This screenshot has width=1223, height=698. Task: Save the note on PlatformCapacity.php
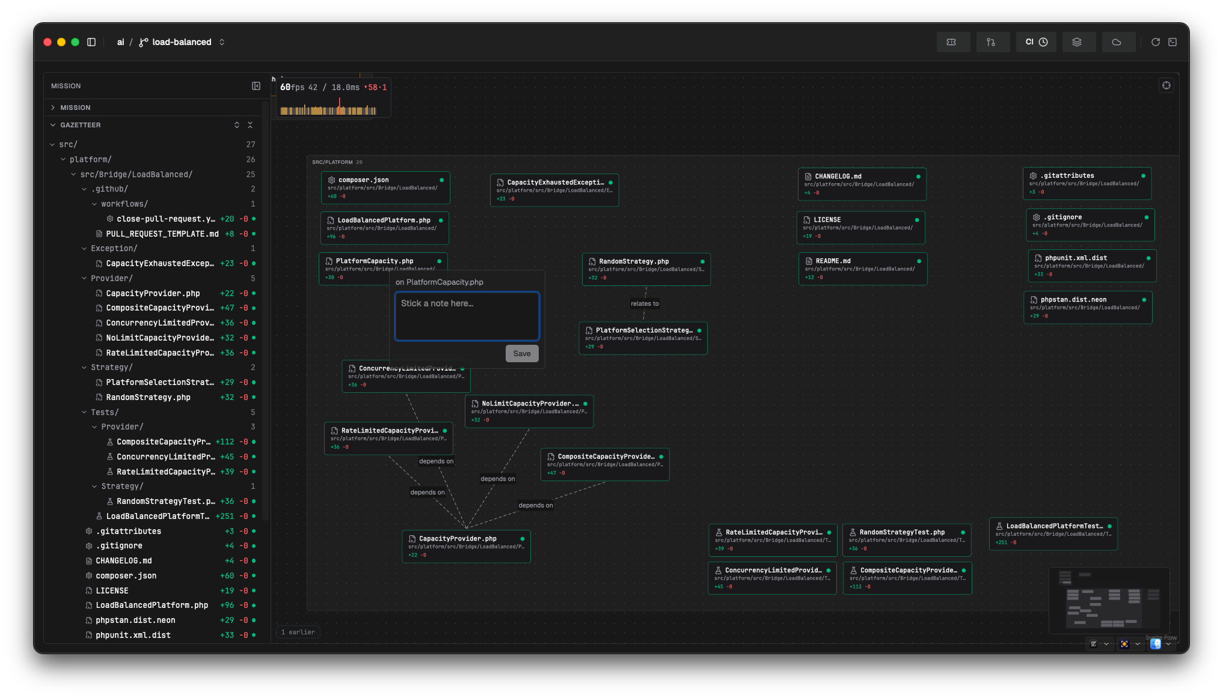point(522,353)
